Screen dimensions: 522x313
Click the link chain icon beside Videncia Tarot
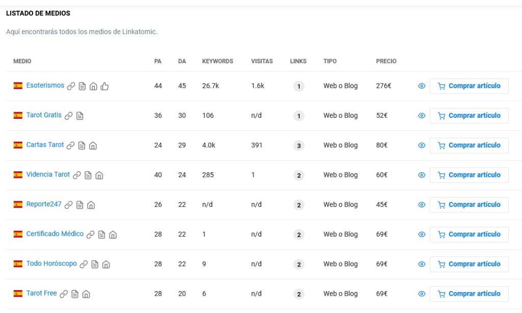pos(76,175)
